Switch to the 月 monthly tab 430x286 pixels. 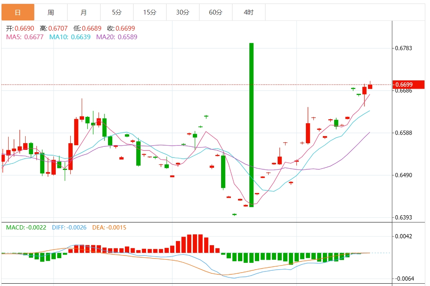(84, 12)
